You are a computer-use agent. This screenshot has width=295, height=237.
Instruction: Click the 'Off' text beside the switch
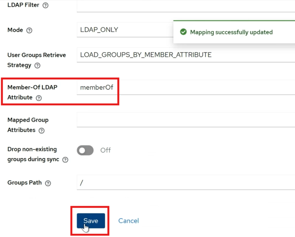(105, 150)
